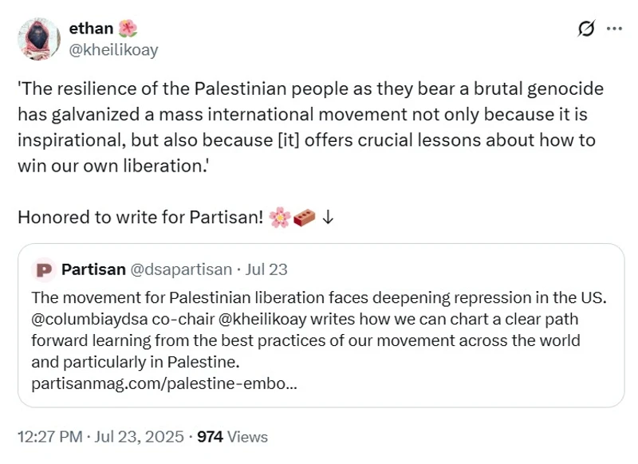The image size is (638, 464).
Task: Click the "12:27 PM · Jul 23, 2025" timestamp
Action: point(102,437)
